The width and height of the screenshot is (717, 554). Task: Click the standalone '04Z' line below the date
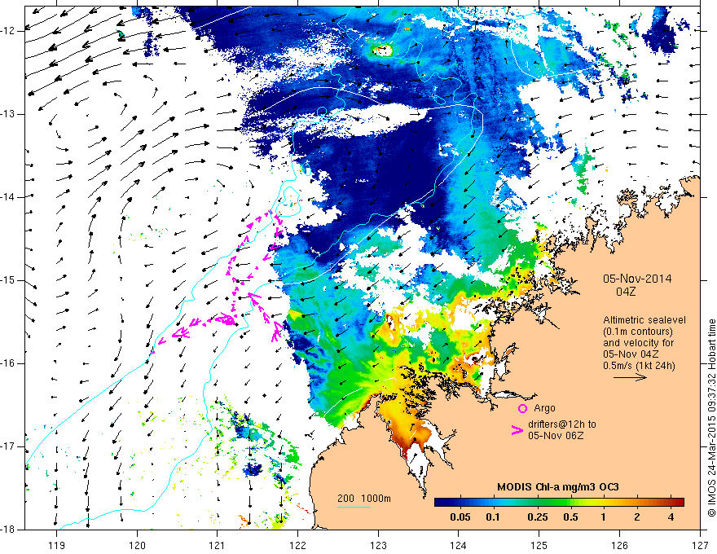(x=626, y=291)
